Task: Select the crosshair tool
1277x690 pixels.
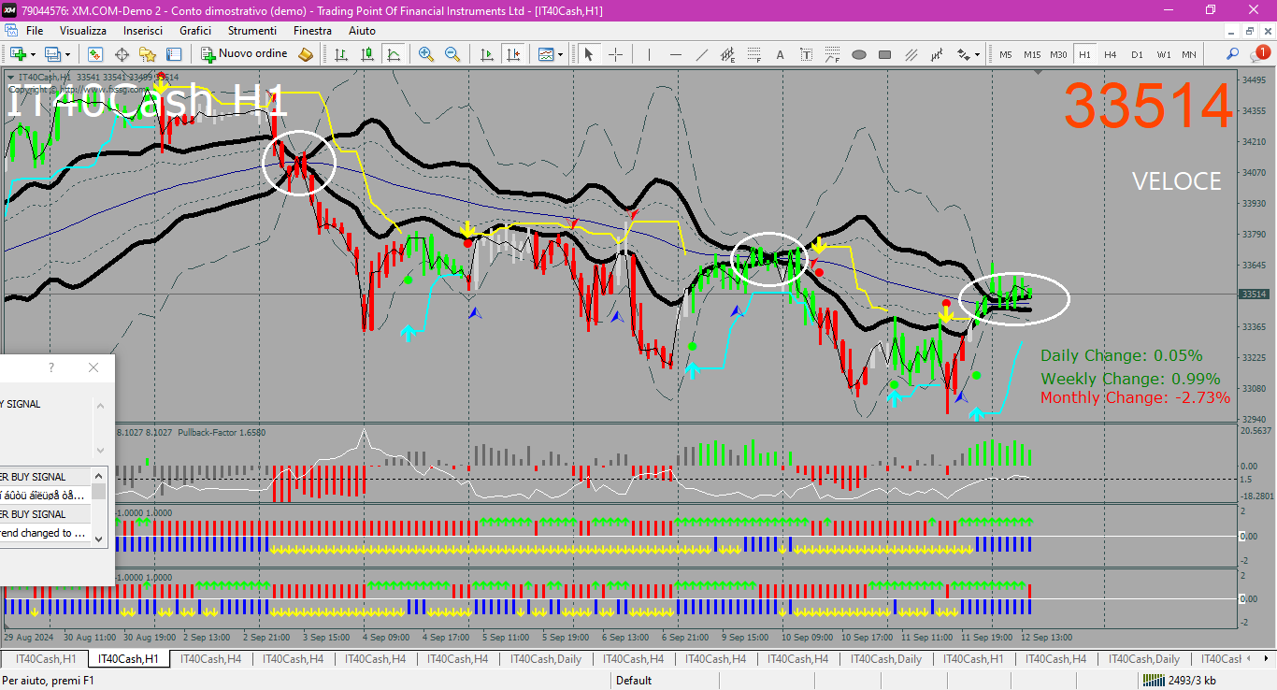Action: click(x=615, y=54)
